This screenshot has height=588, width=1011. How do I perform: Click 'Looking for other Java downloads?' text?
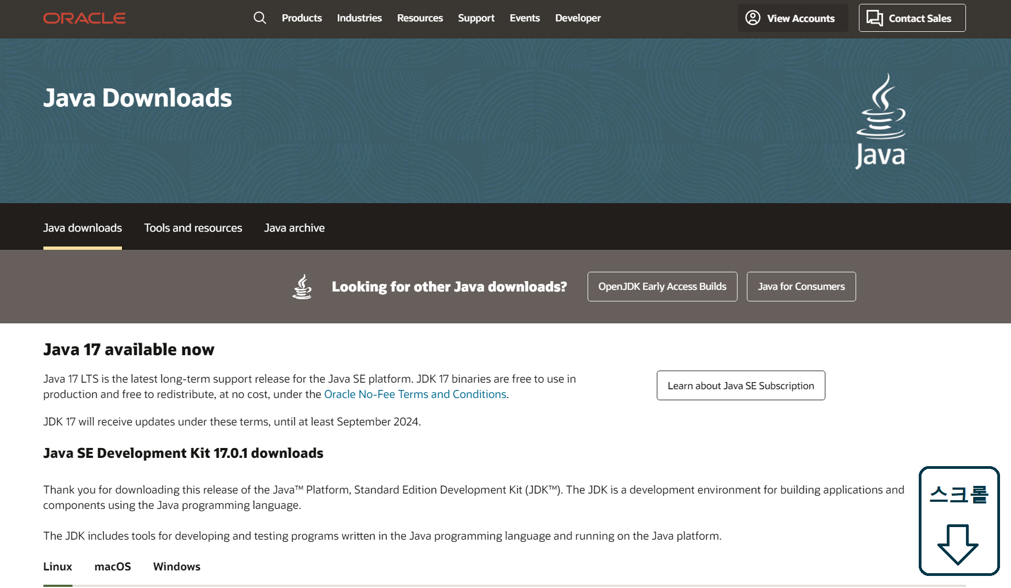(x=449, y=287)
